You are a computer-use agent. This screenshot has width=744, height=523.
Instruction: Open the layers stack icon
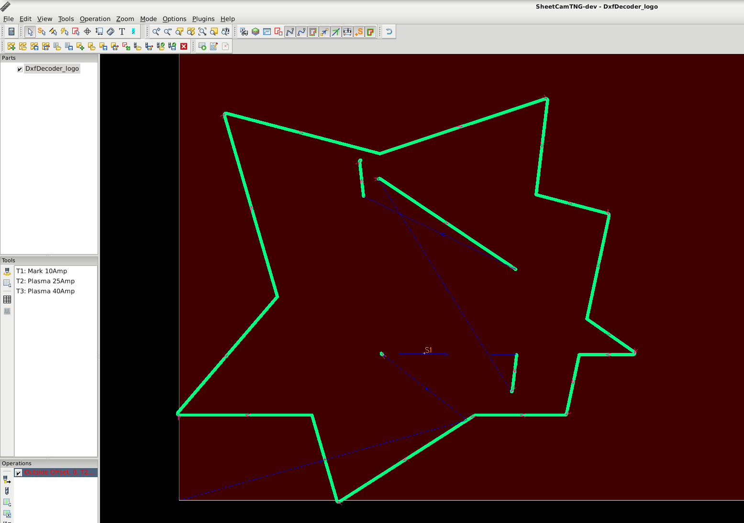(x=255, y=32)
